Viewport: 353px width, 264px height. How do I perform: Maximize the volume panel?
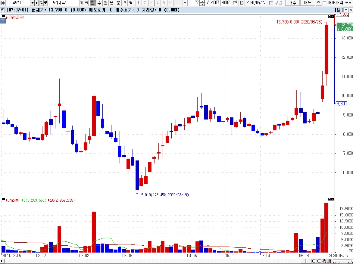click(330, 199)
